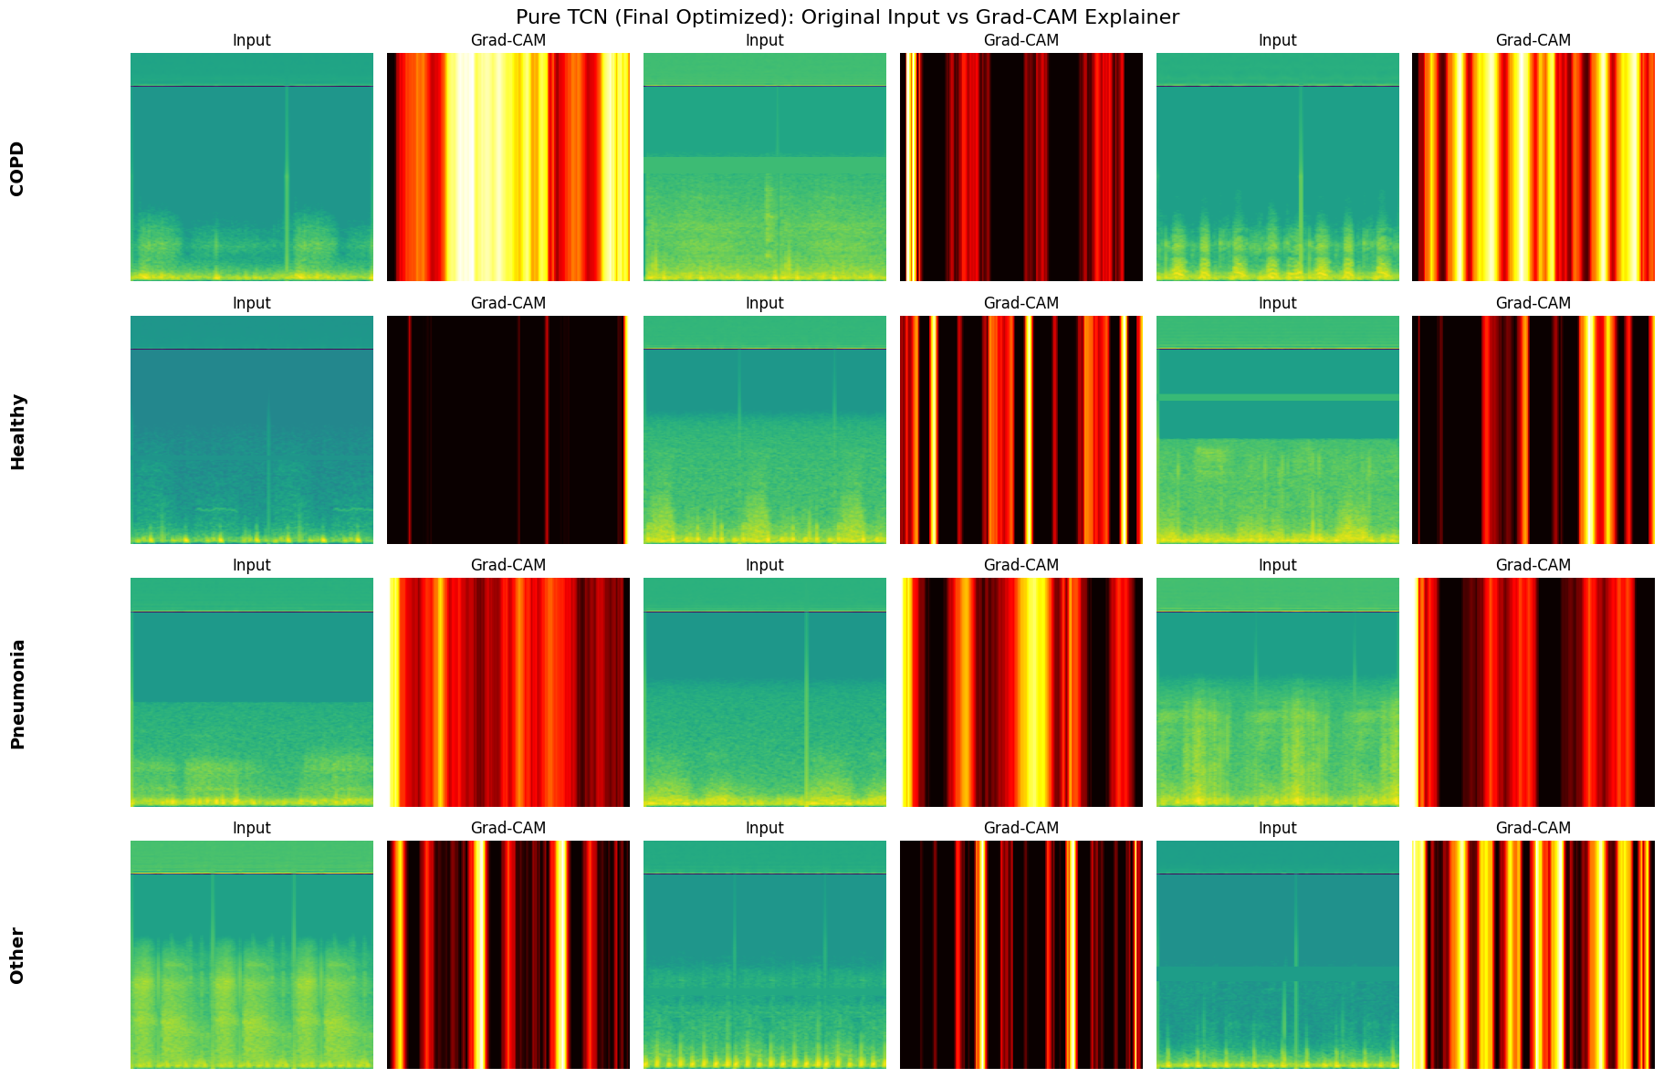Viewport: 1664px width, 1078px height.
Task: Click the first Grad-CAM column title
Action: pos(508,40)
